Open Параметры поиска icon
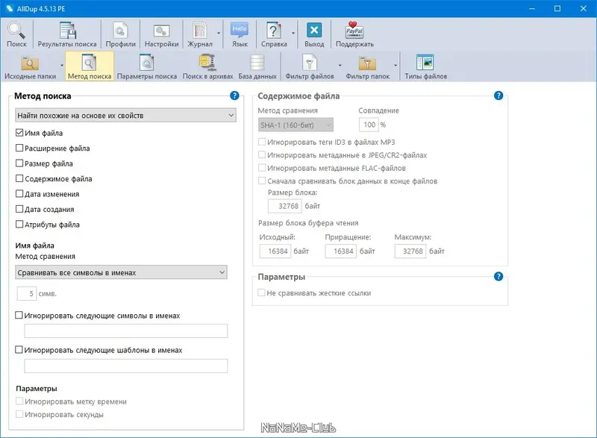The width and height of the screenshot is (597, 438). point(146,63)
